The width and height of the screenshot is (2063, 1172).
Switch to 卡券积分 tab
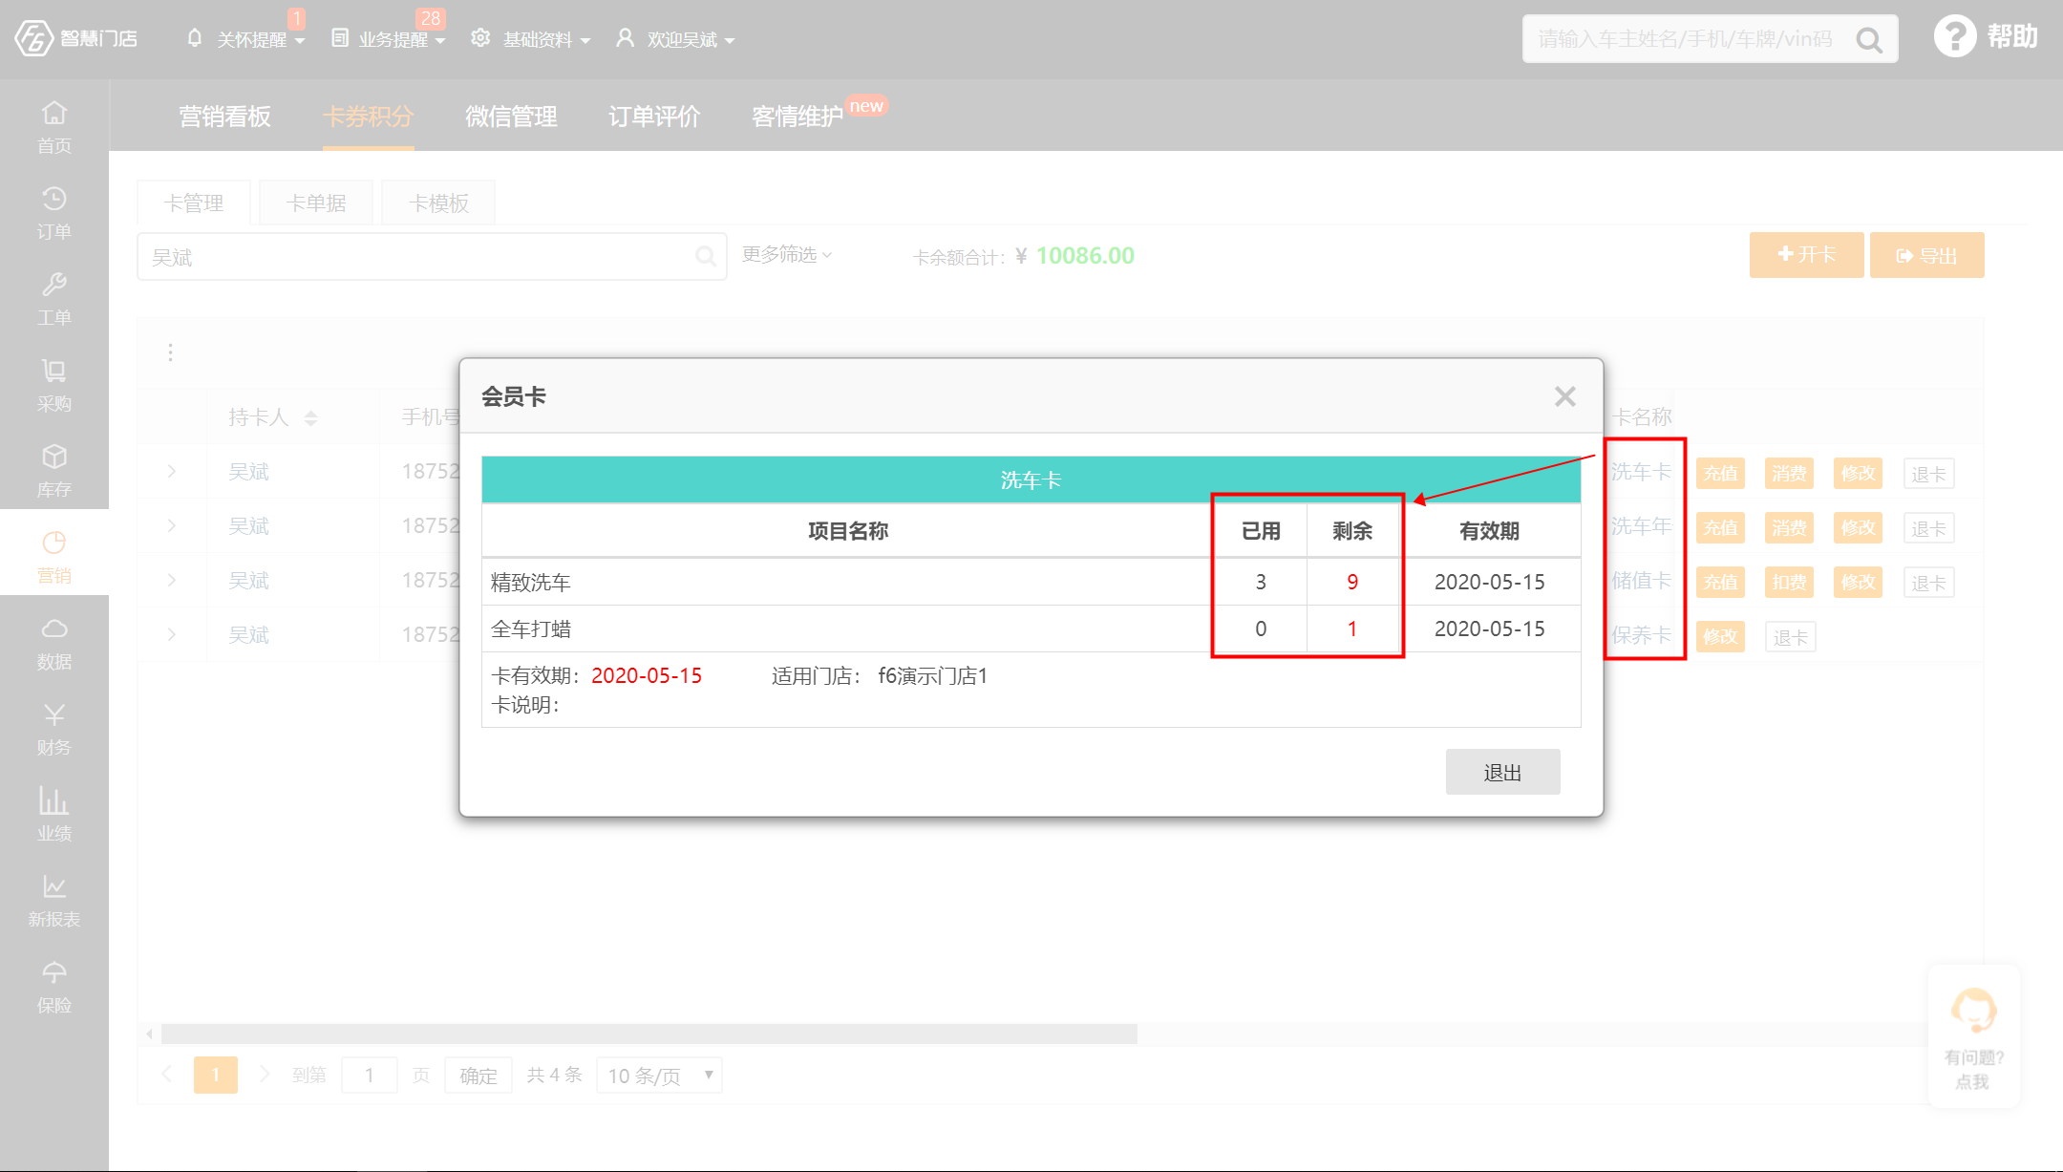tap(369, 116)
